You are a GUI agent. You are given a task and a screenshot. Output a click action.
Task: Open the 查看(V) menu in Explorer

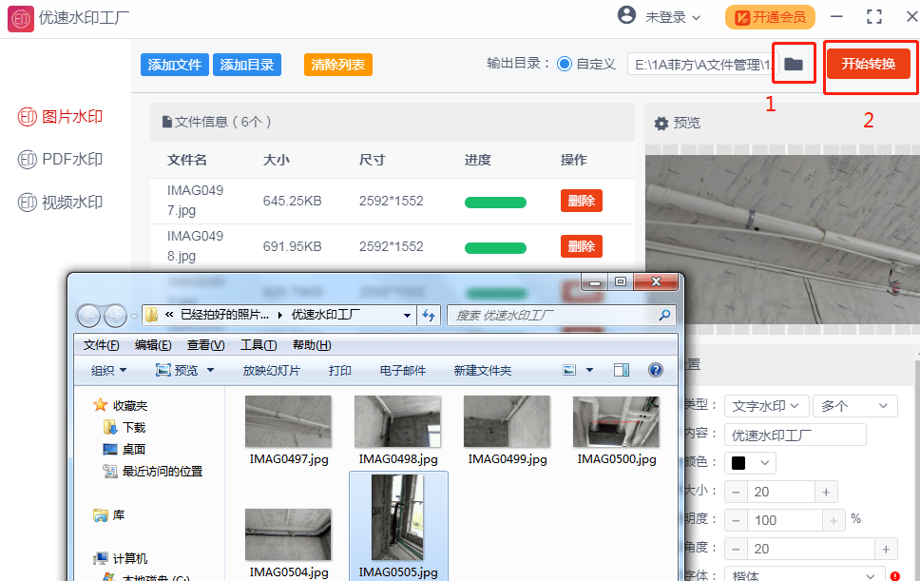[205, 345]
